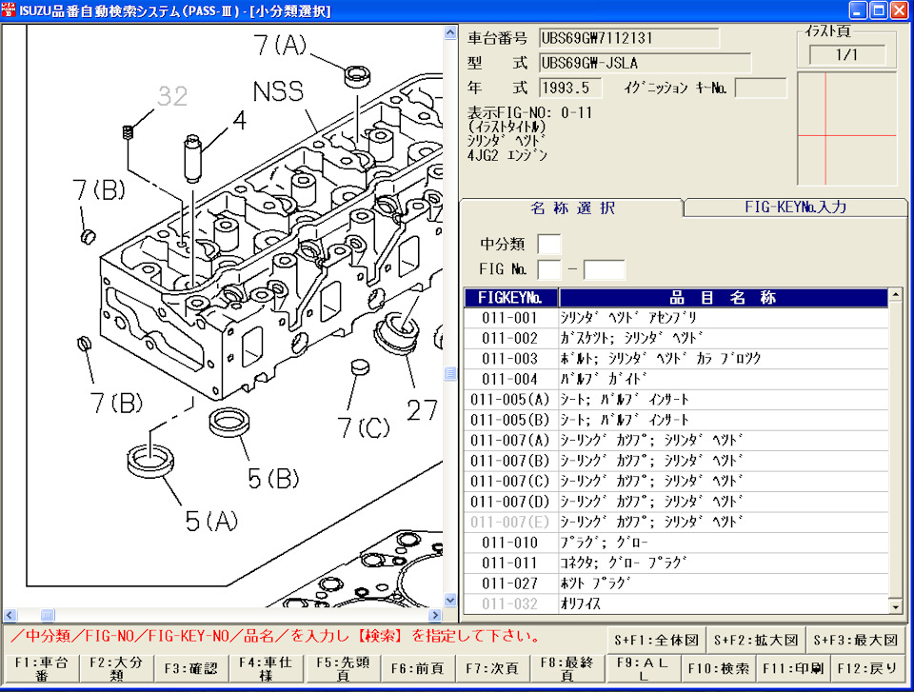Viewport: 914px width, 692px height.
Task: Click part label 32 in the diagram
Action: [x=172, y=96]
